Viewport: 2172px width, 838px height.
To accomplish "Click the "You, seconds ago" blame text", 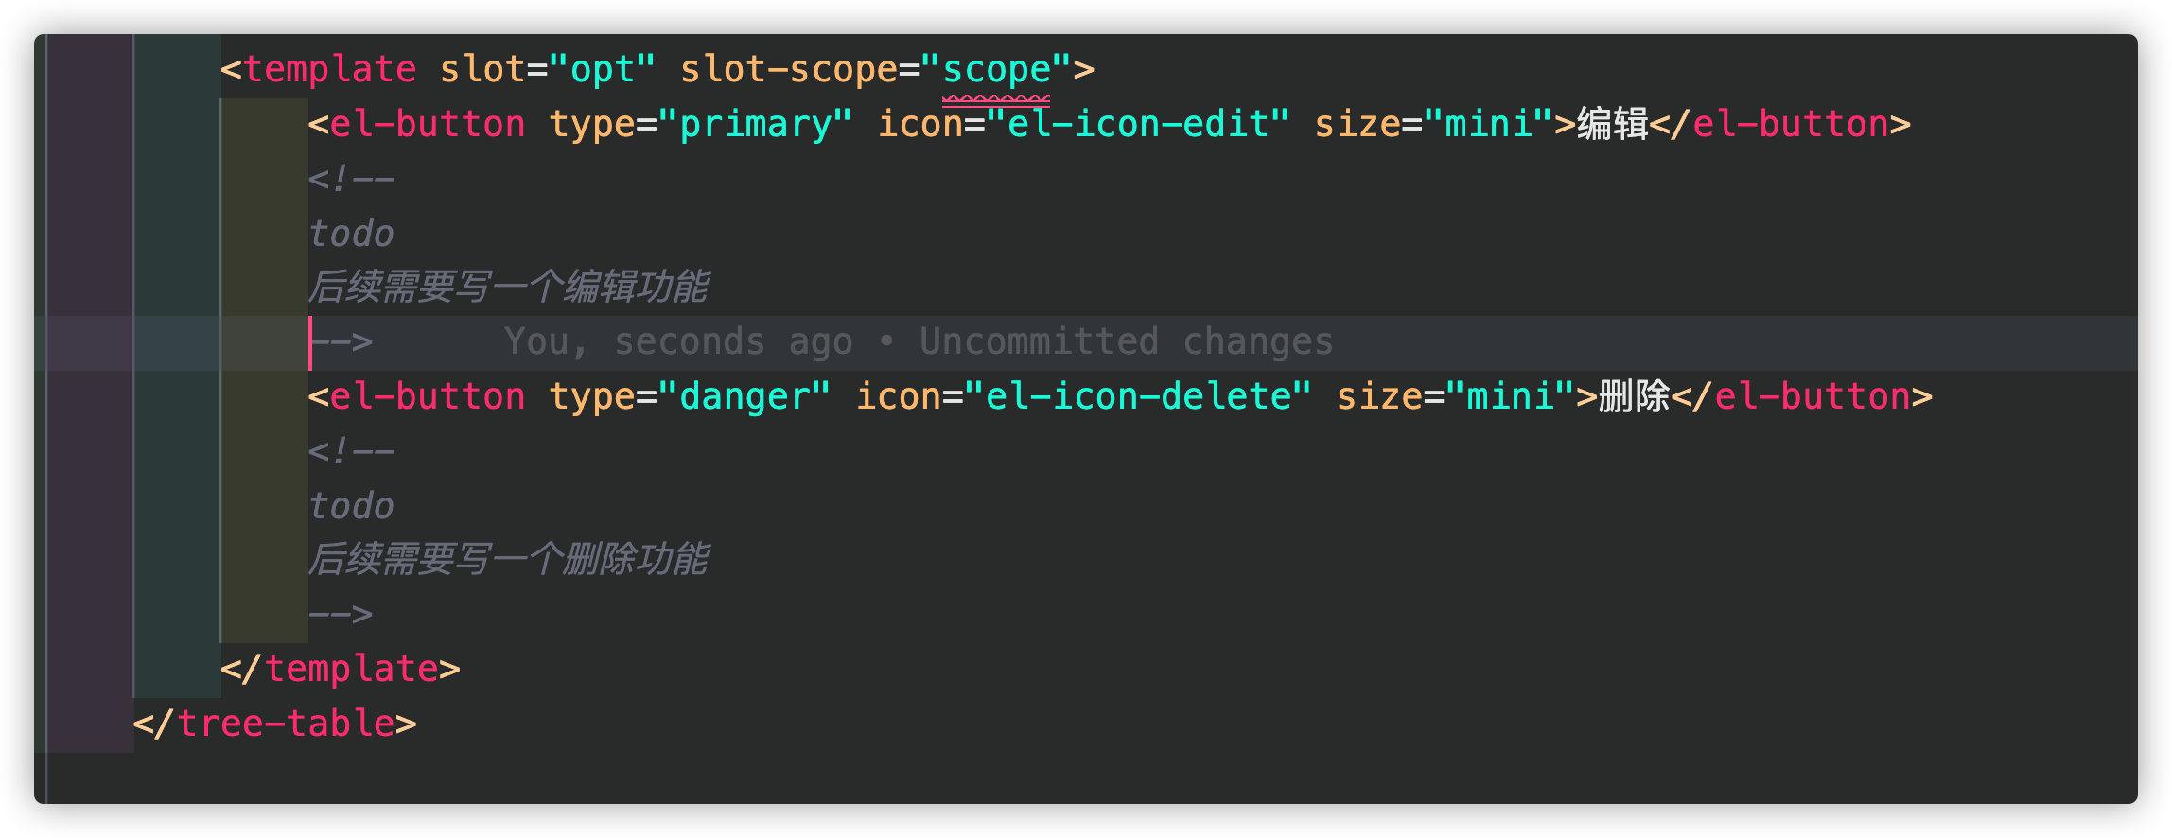I will point(677,341).
